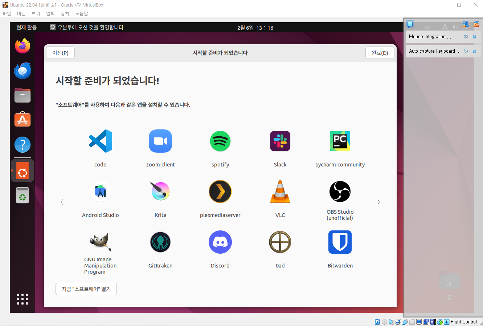
Task: Click the optical disc status indicator
Action: (384, 322)
